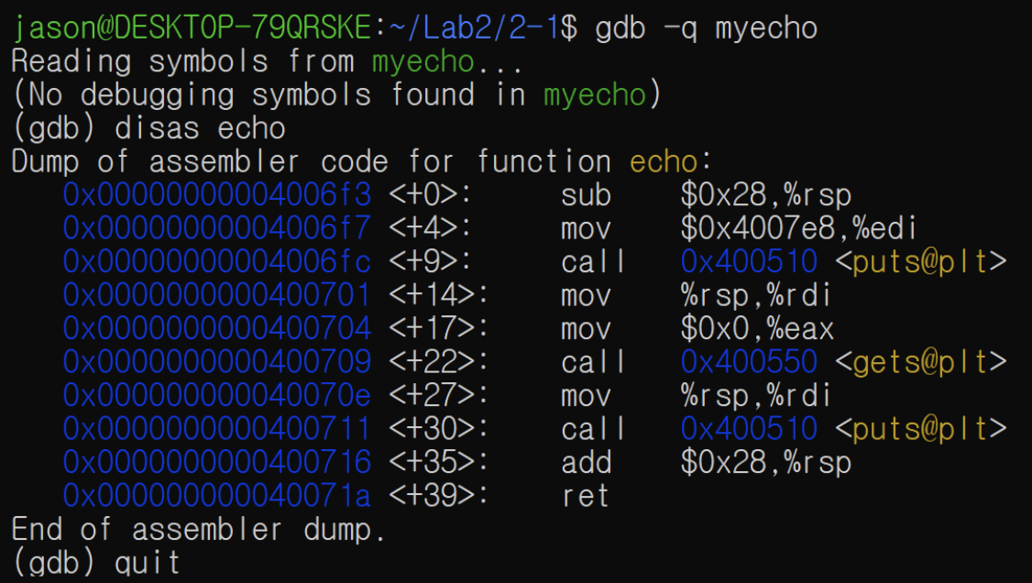The height and width of the screenshot is (583, 1032).
Task: Click the 'disas echo' command text
Action: 200,128
